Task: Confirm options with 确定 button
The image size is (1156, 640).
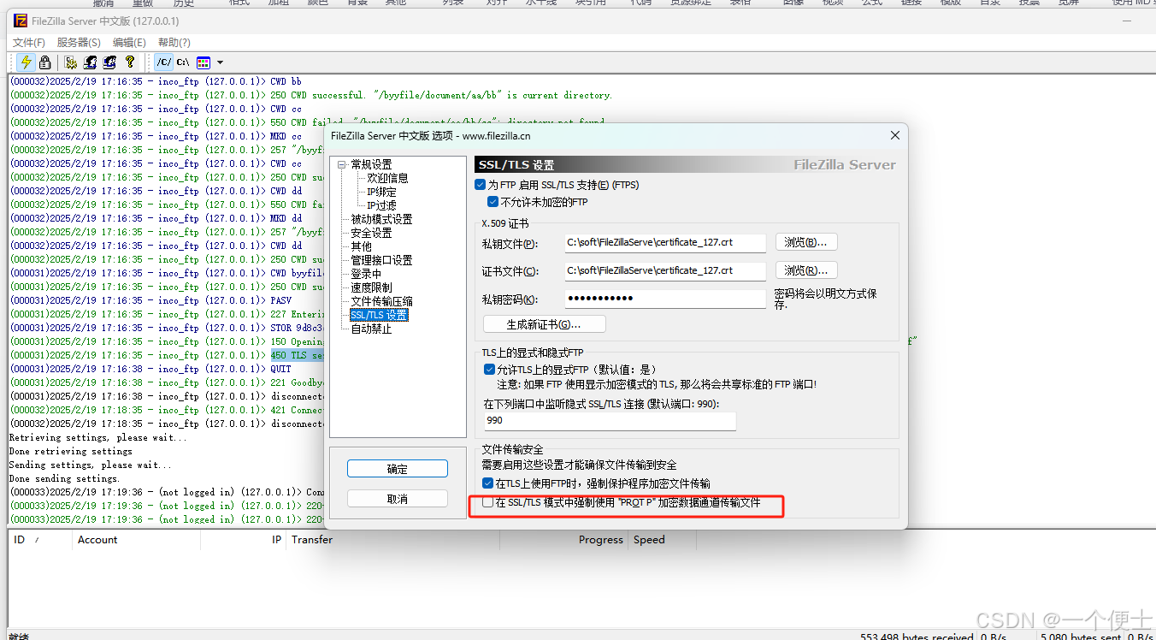Action: tap(398, 469)
